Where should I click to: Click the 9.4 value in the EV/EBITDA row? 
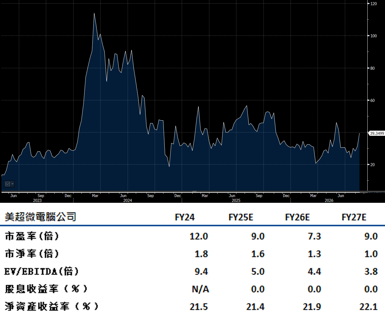pyautogui.click(x=201, y=271)
